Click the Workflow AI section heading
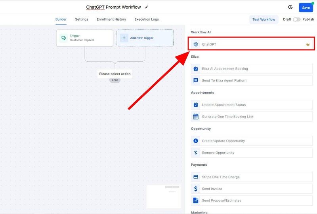Screen dimensions: 317x214 tap(201, 32)
